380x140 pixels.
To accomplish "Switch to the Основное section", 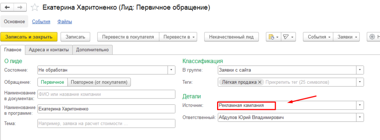I will 14,21.
